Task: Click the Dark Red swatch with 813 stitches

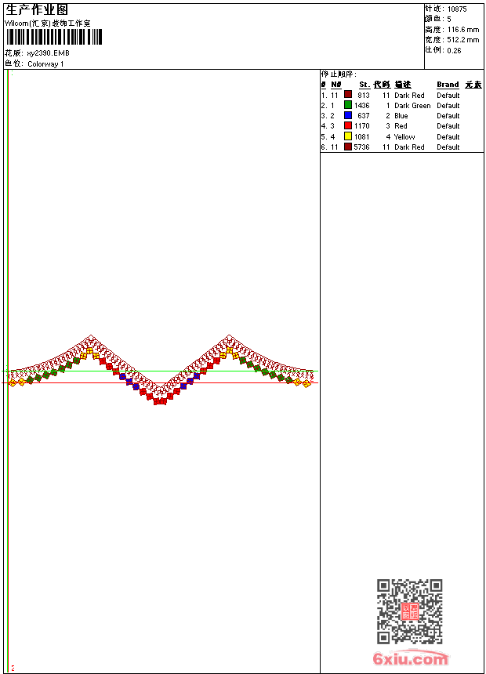Action: (x=348, y=95)
